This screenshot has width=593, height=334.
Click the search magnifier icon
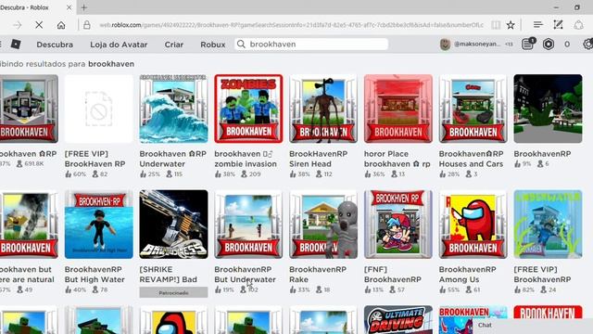(241, 44)
